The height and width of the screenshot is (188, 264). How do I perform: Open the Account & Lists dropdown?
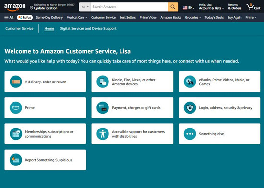211,7
